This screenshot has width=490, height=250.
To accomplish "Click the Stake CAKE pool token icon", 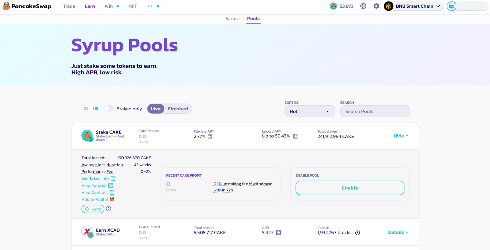I will (87, 135).
